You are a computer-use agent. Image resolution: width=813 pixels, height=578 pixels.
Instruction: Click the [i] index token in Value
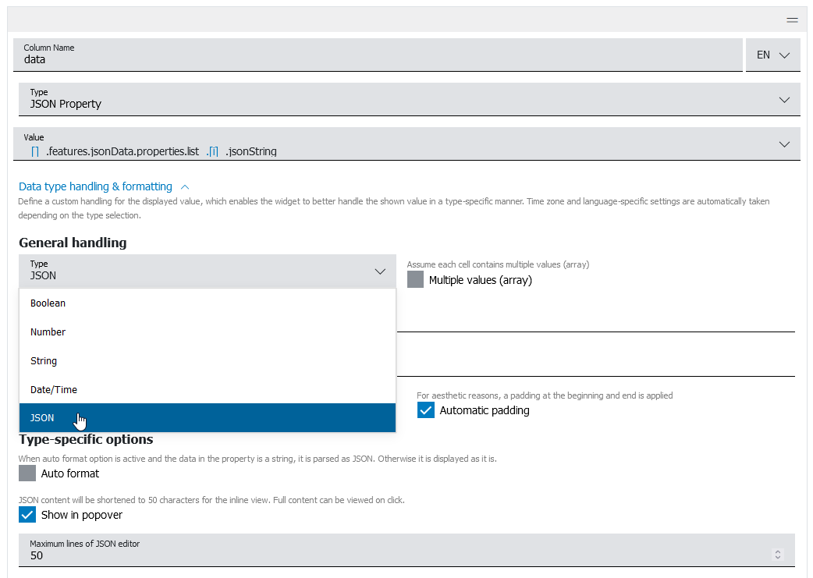tap(213, 151)
